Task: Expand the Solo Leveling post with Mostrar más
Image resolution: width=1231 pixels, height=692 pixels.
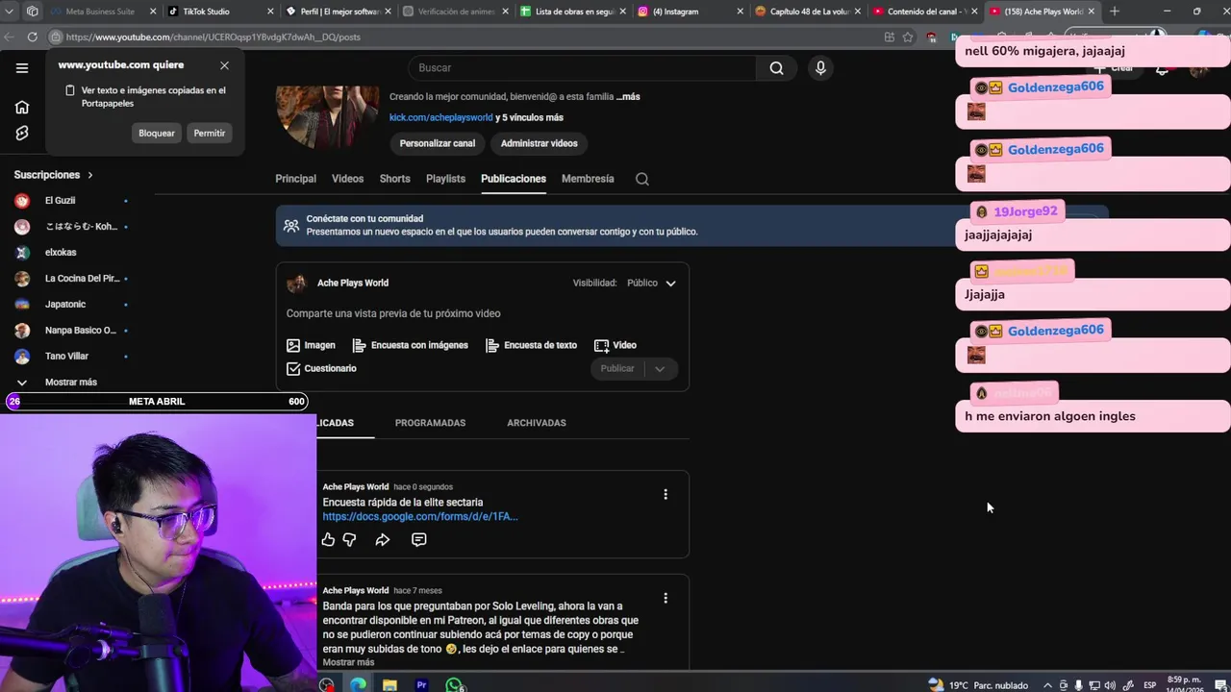Action: [x=348, y=662]
